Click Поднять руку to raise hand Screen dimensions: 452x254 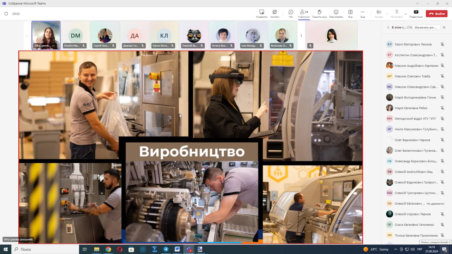(320, 13)
